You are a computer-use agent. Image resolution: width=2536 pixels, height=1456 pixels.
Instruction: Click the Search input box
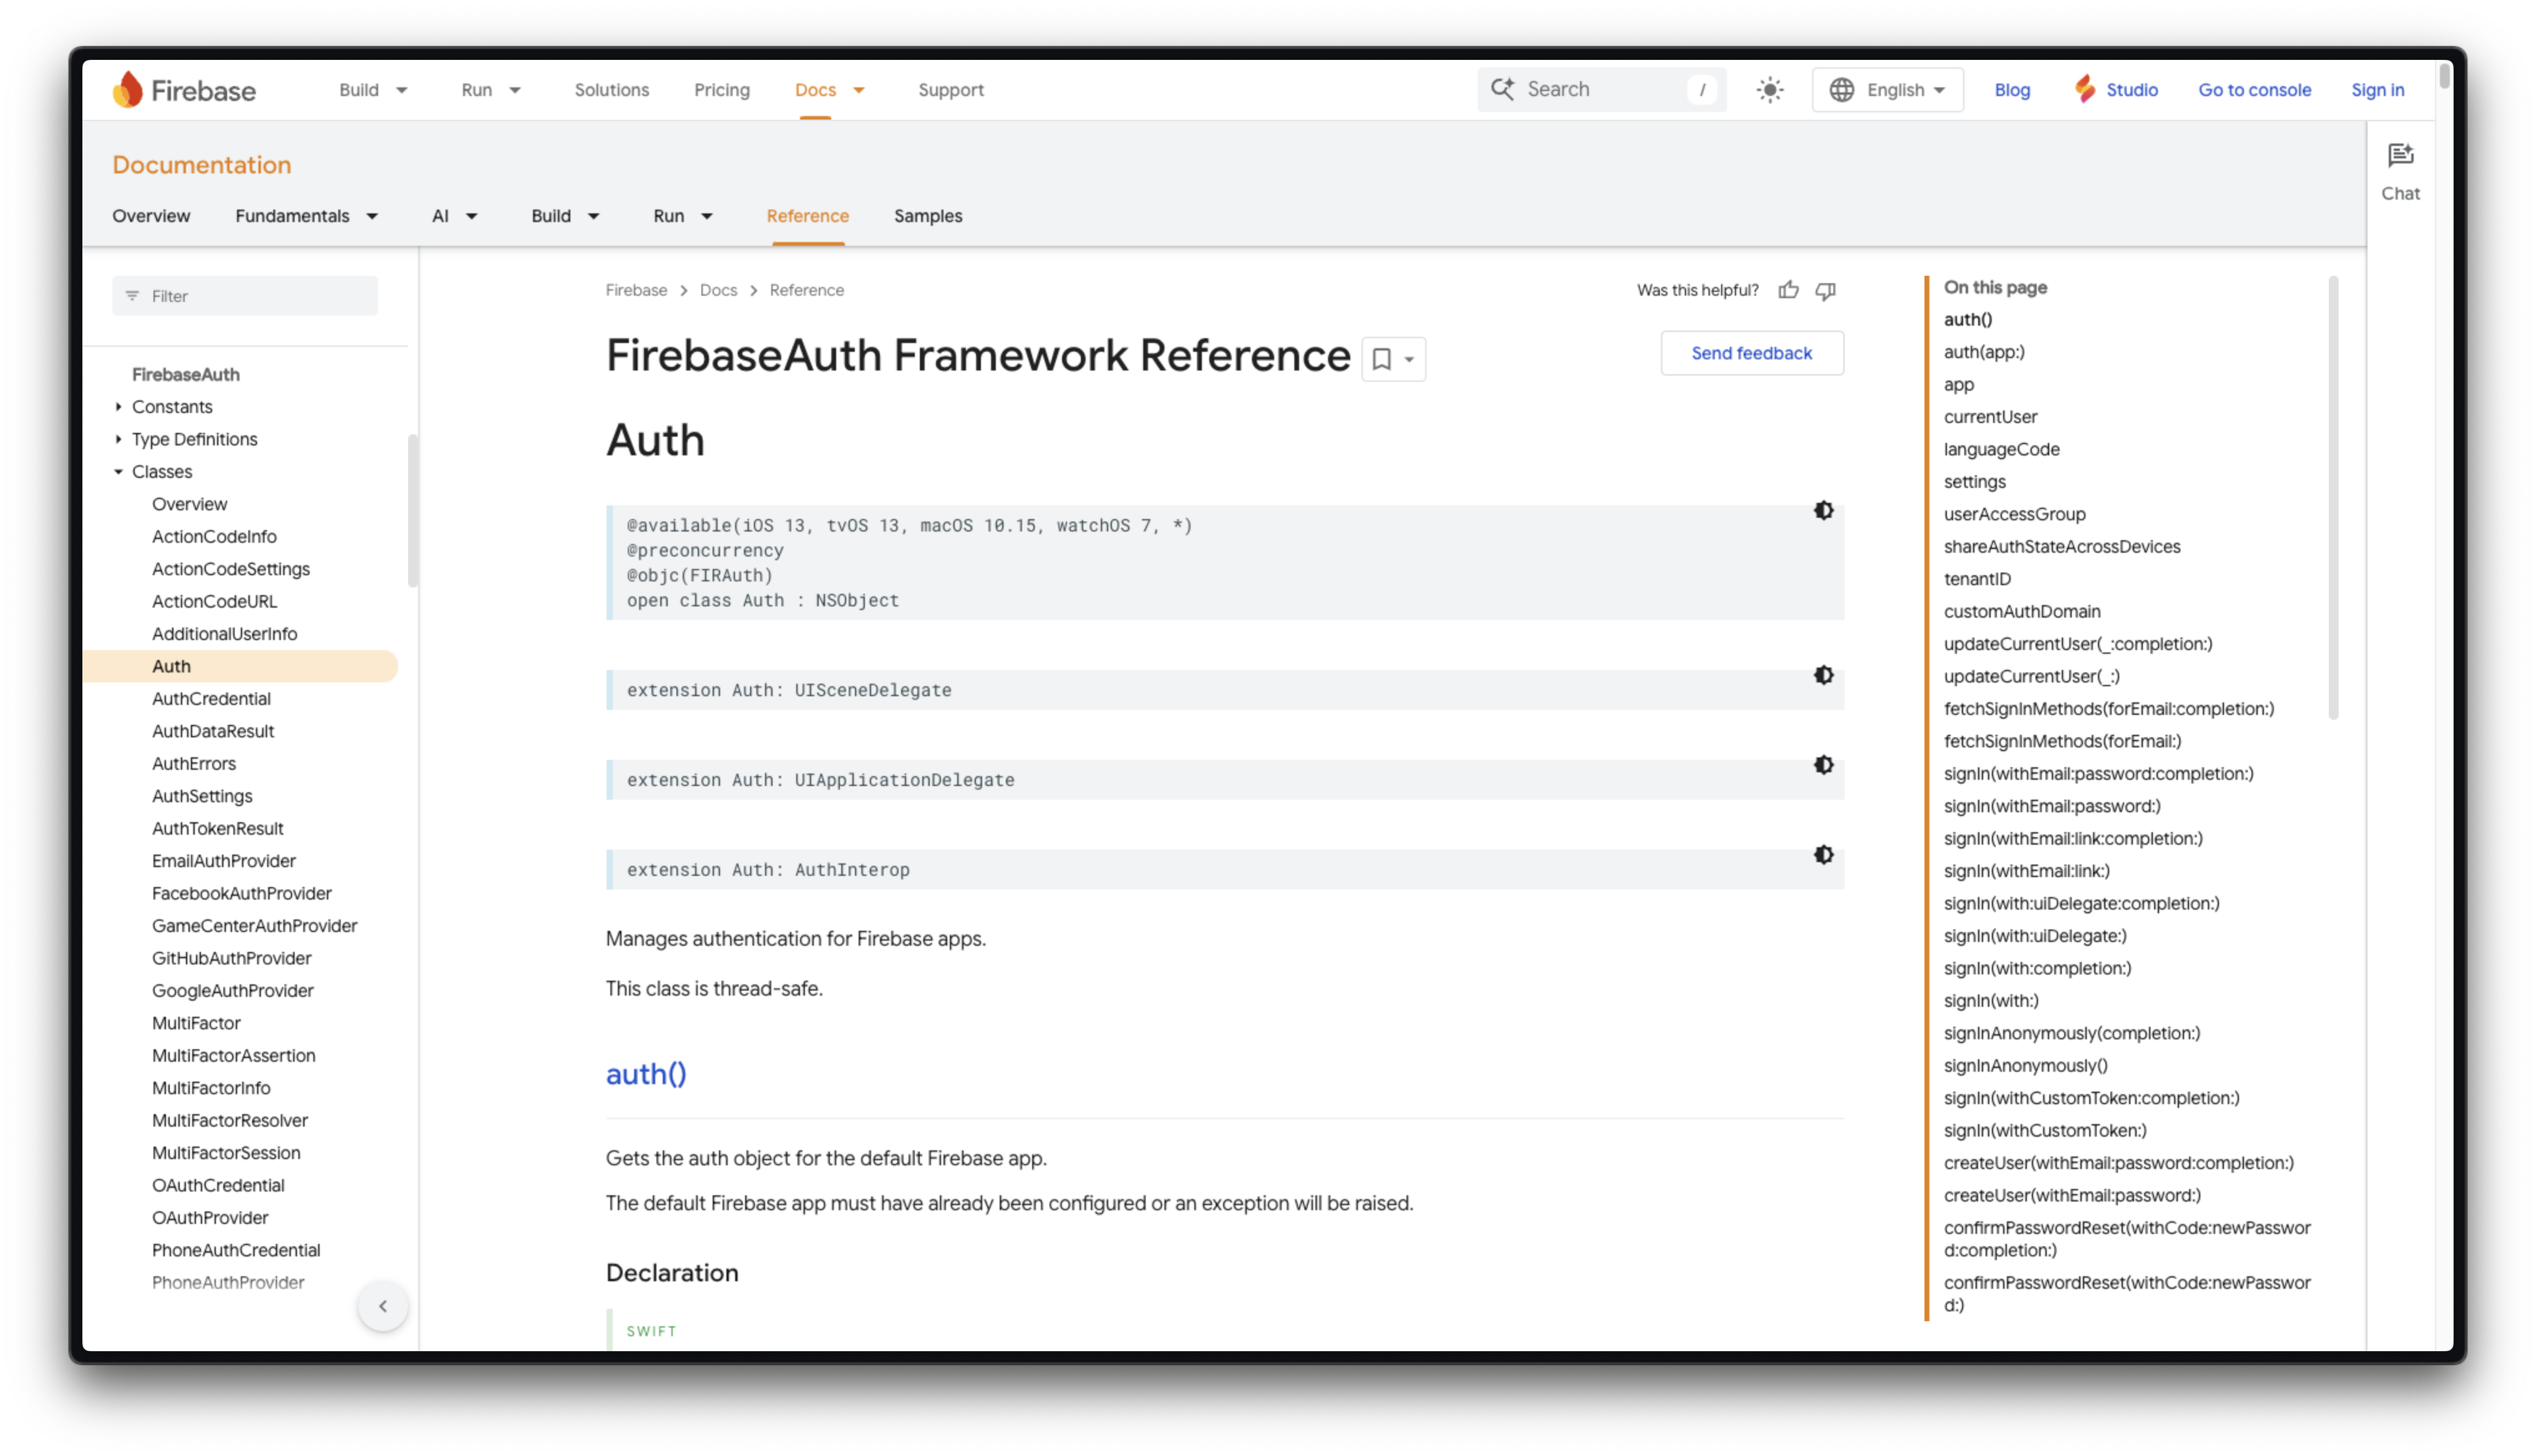pyautogui.click(x=1602, y=89)
